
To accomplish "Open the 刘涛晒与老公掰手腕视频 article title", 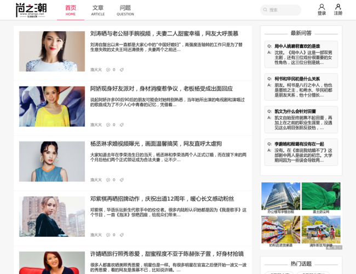I will 164,33.
